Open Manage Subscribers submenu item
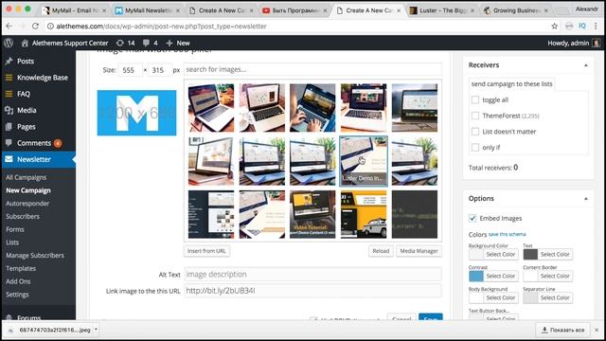Viewport: 606px width, 341px height. click(35, 255)
